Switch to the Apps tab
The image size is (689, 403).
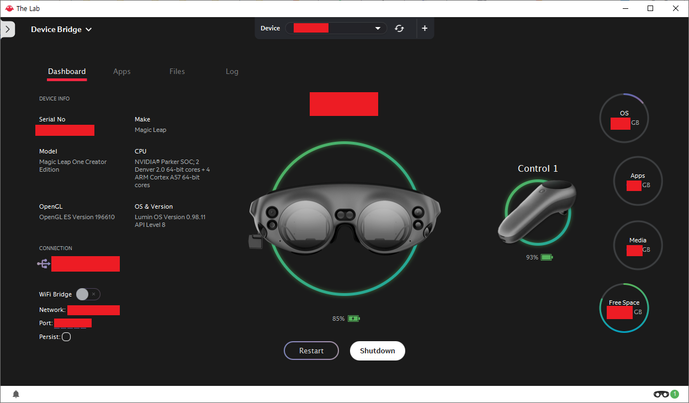122,72
